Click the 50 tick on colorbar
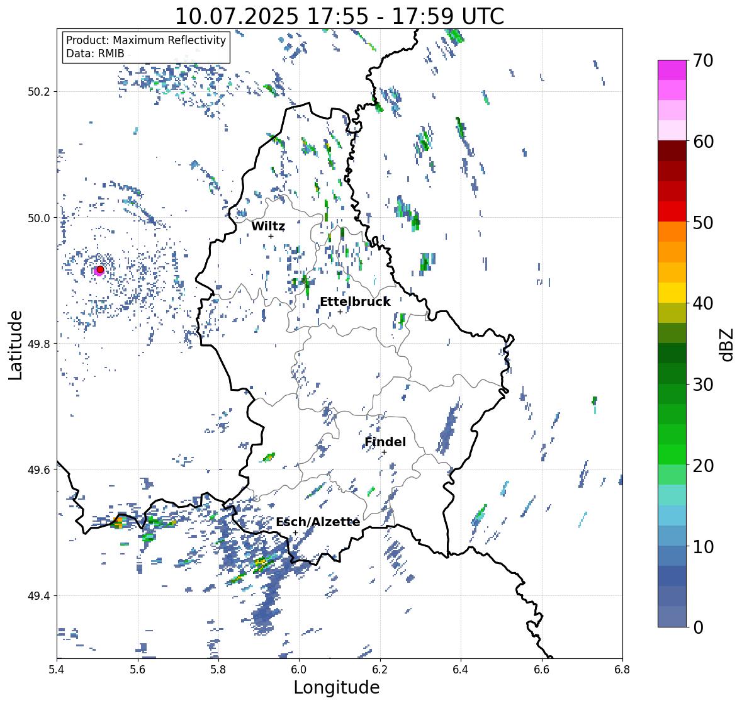Screen dimensions: 742x703 703,222
